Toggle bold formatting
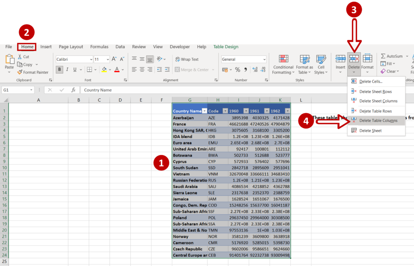This screenshot has width=414, height=266. click(59, 69)
